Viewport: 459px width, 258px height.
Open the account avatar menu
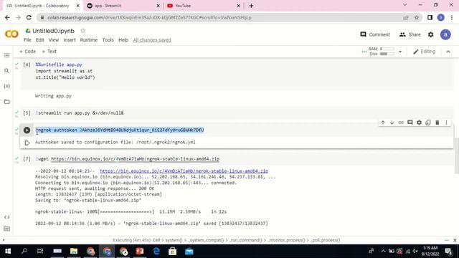pos(445,34)
